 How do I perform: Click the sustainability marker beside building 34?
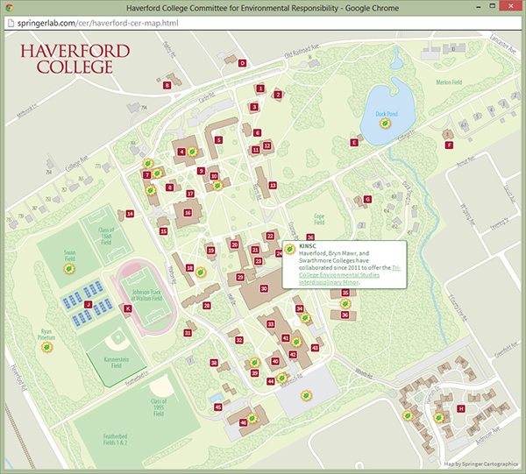point(305,317)
